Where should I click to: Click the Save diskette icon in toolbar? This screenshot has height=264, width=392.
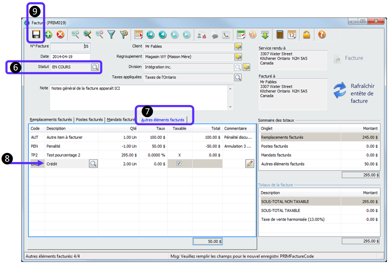pos(36,34)
